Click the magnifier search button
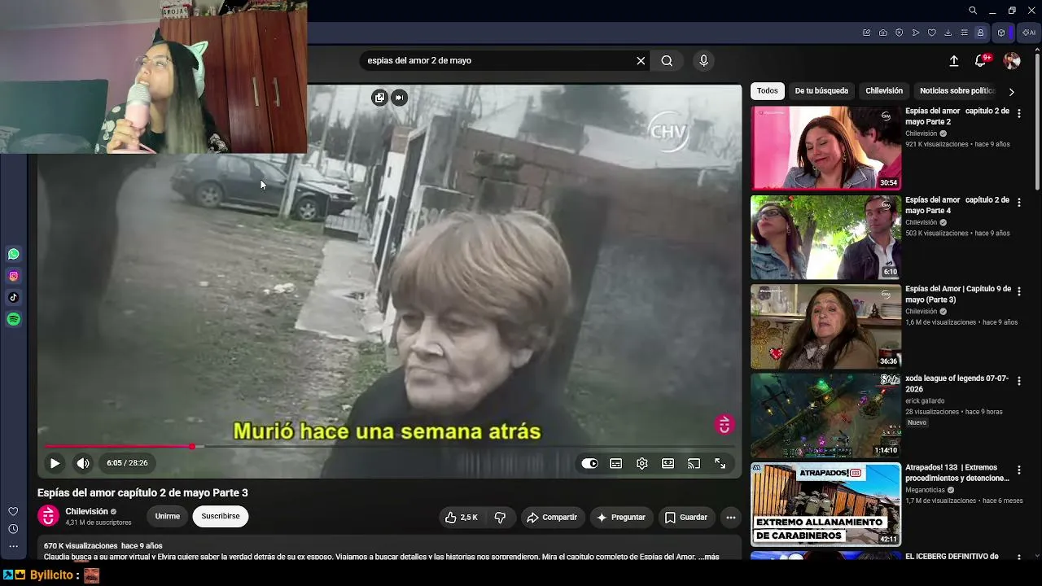This screenshot has height=586, width=1042. (x=667, y=60)
